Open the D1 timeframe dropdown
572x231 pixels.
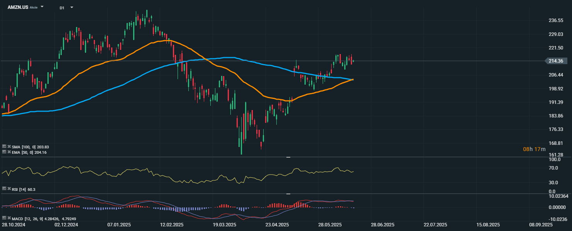[x=71, y=7]
